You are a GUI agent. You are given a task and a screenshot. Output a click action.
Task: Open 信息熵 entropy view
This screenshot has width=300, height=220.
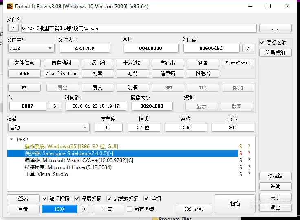point(168,73)
